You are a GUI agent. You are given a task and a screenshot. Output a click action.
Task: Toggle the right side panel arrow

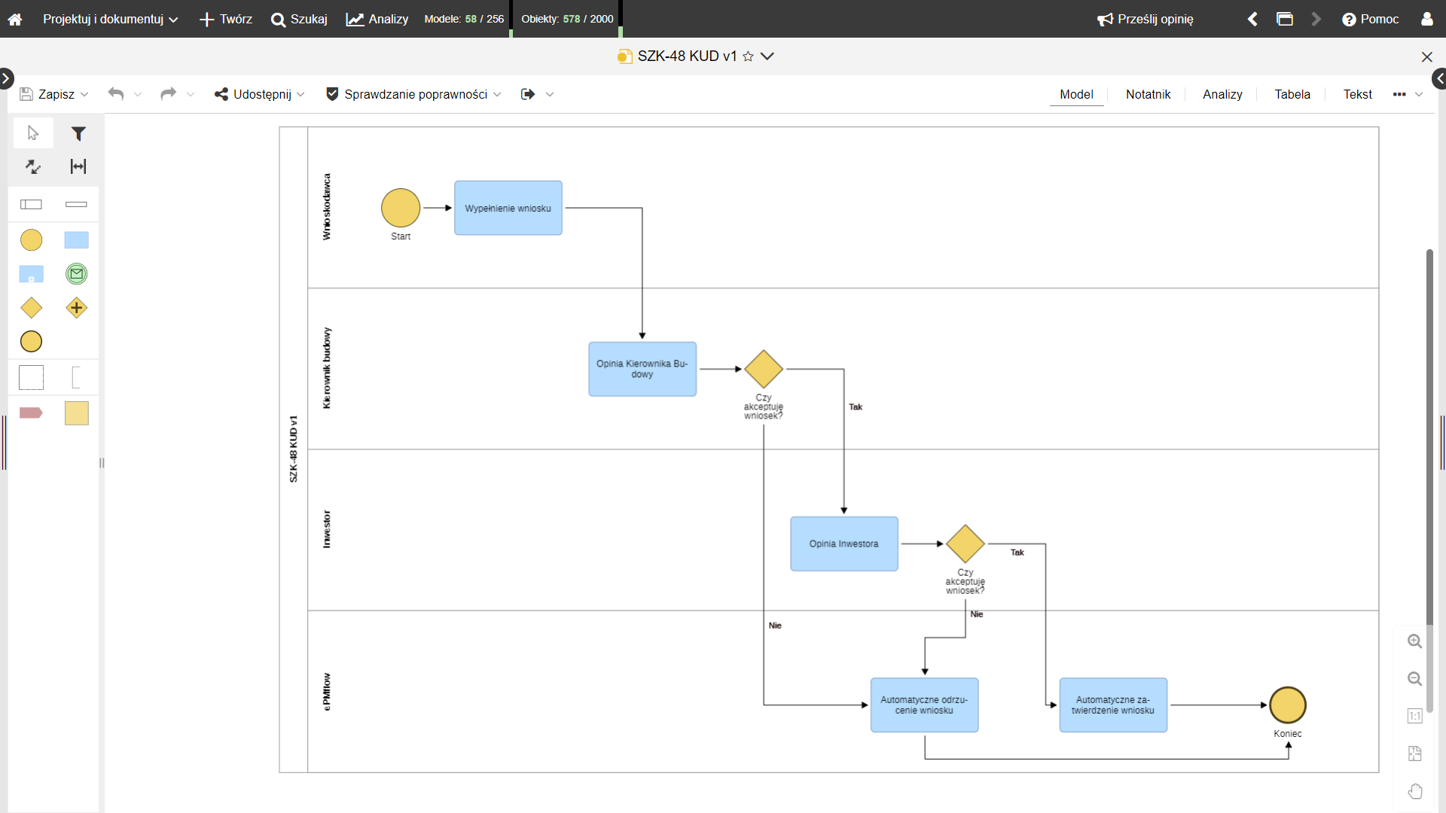(x=1439, y=78)
